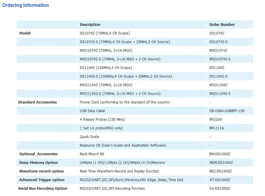The height and width of the screenshot is (196, 265).
Task: Select the Order Number column header
Action: pyautogui.click(x=222, y=25)
